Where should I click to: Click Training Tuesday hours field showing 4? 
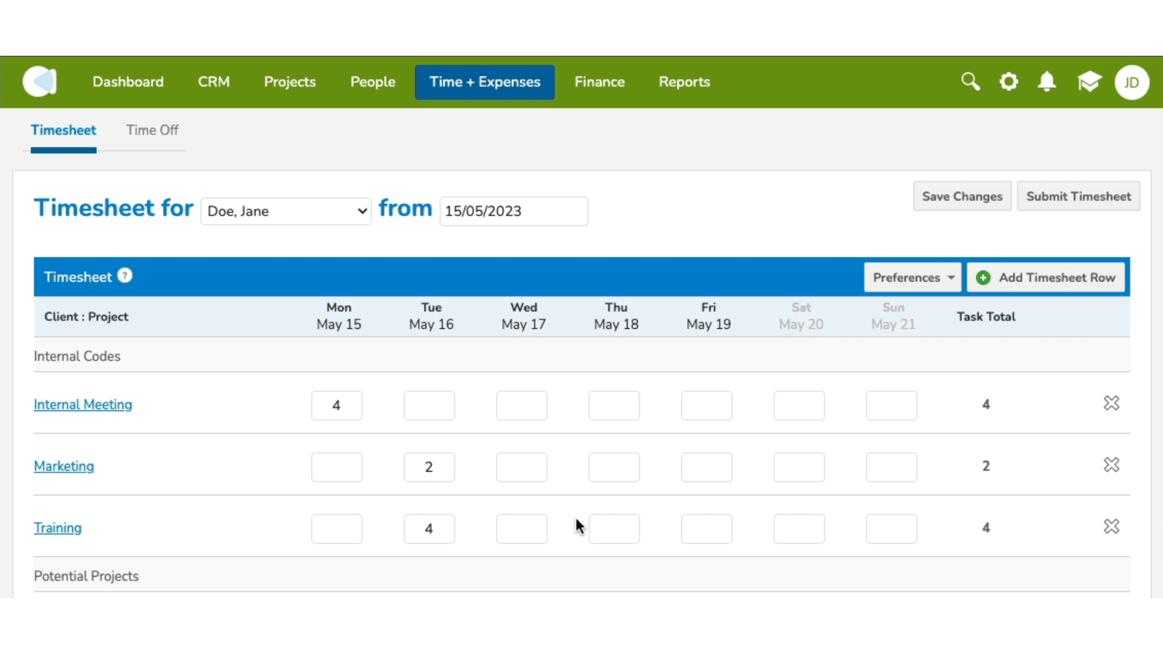pyautogui.click(x=429, y=529)
